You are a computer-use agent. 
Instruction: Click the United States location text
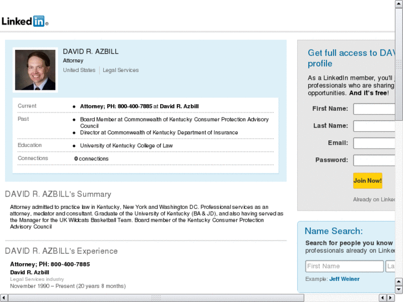tap(79, 70)
